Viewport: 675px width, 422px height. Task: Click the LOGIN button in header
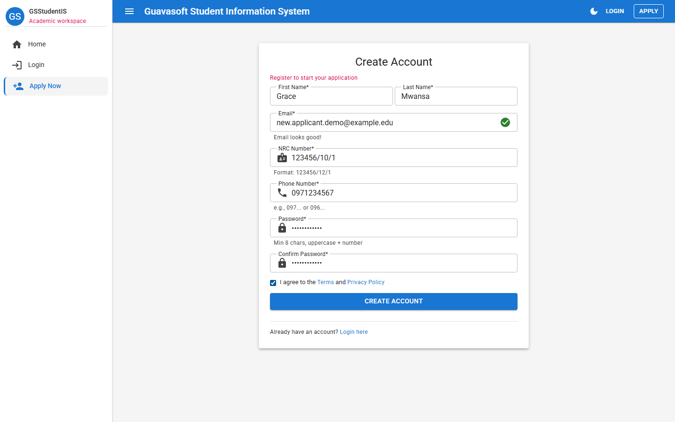pos(615,11)
